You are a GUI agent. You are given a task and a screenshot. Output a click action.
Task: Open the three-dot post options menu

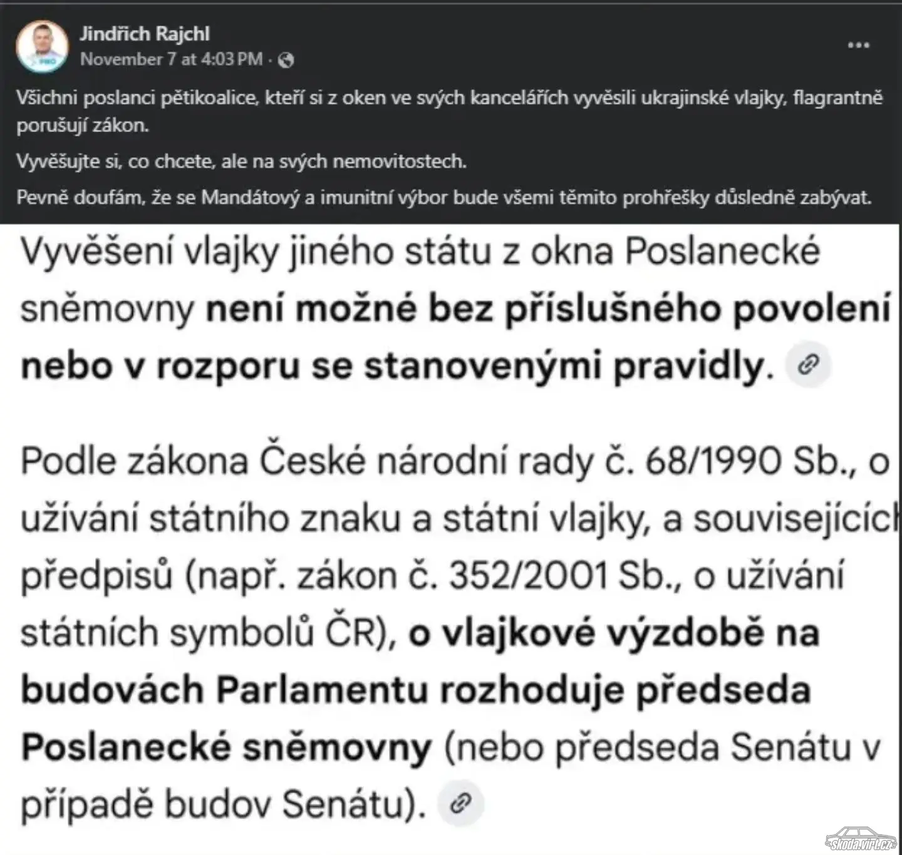[x=858, y=45]
